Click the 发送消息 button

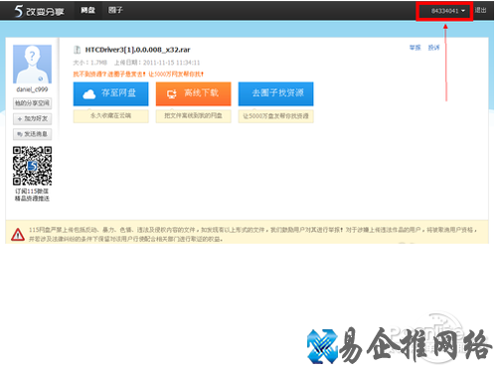[x=32, y=134]
